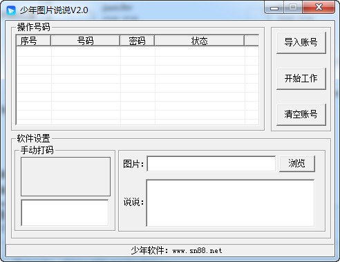Click the blue app icon in title bar
The width and height of the screenshot is (340, 262).
point(11,10)
